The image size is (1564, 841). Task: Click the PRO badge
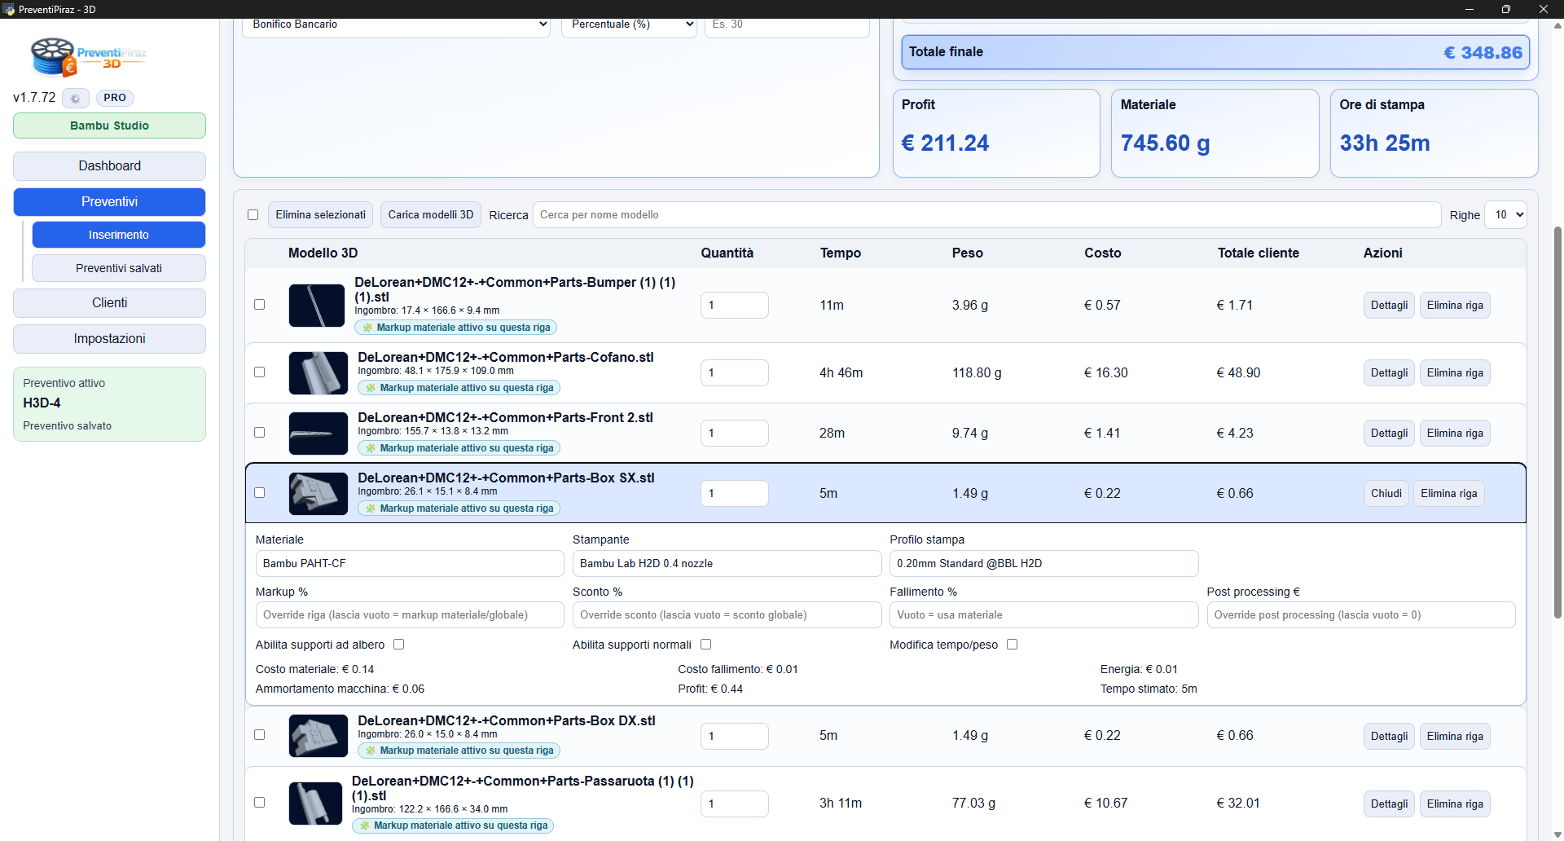(x=115, y=98)
